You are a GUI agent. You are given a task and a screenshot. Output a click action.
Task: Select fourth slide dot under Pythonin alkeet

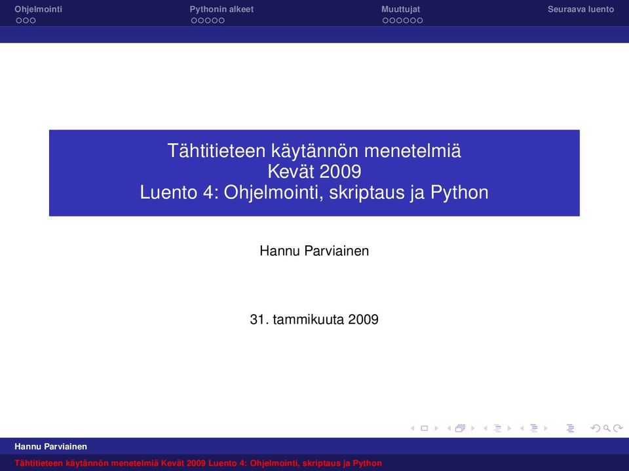click(215, 20)
